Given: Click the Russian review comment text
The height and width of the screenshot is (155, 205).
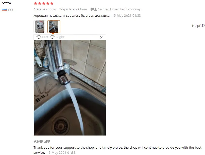Looking at the screenshot, I should tap(72, 16).
